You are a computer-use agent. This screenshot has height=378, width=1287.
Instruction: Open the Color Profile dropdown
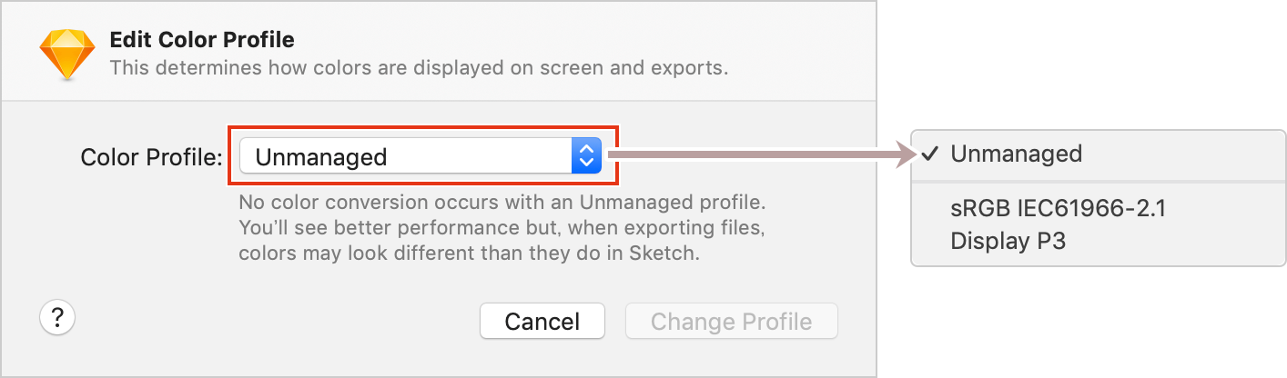(x=420, y=156)
